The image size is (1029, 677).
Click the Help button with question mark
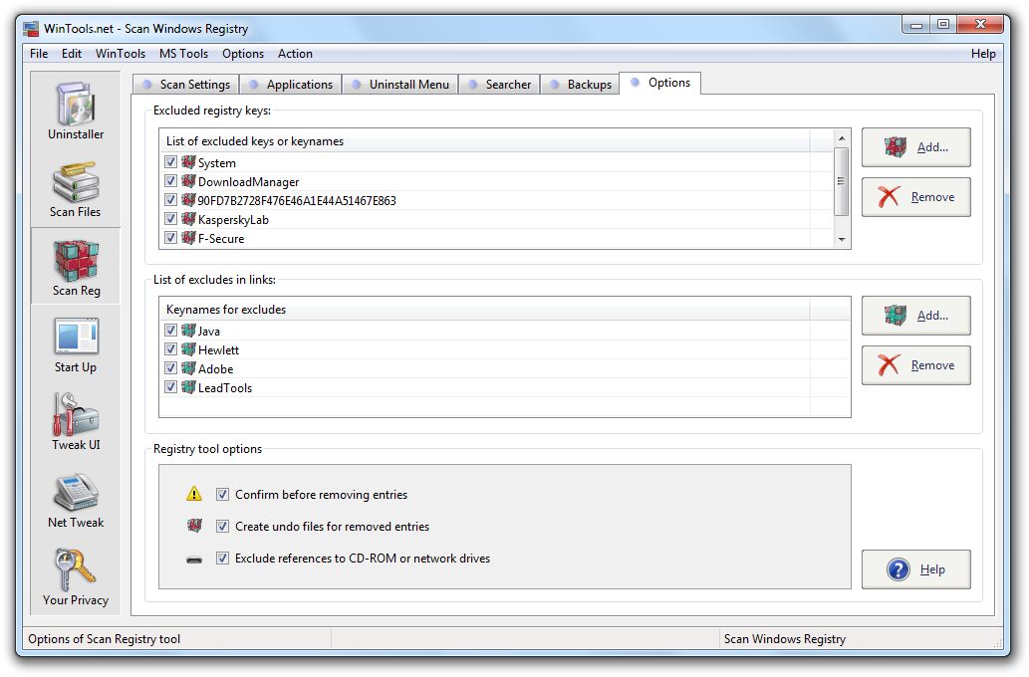pyautogui.click(x=915, y=569)
